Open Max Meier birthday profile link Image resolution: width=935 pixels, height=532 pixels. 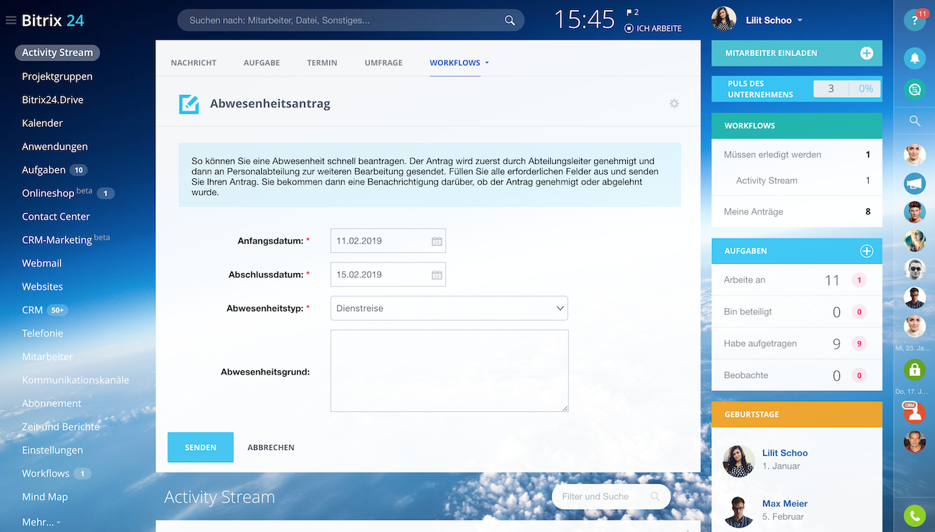785,504
